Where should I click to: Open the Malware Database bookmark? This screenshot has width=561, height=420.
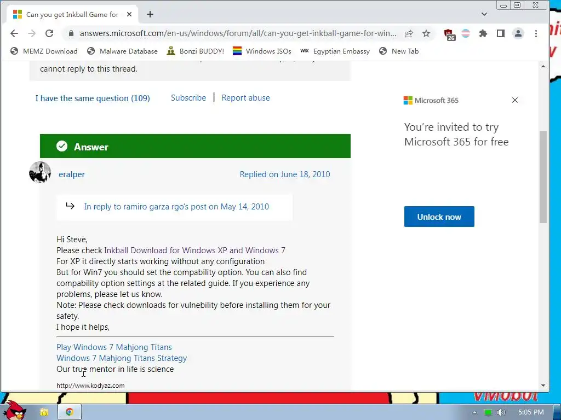122,51
